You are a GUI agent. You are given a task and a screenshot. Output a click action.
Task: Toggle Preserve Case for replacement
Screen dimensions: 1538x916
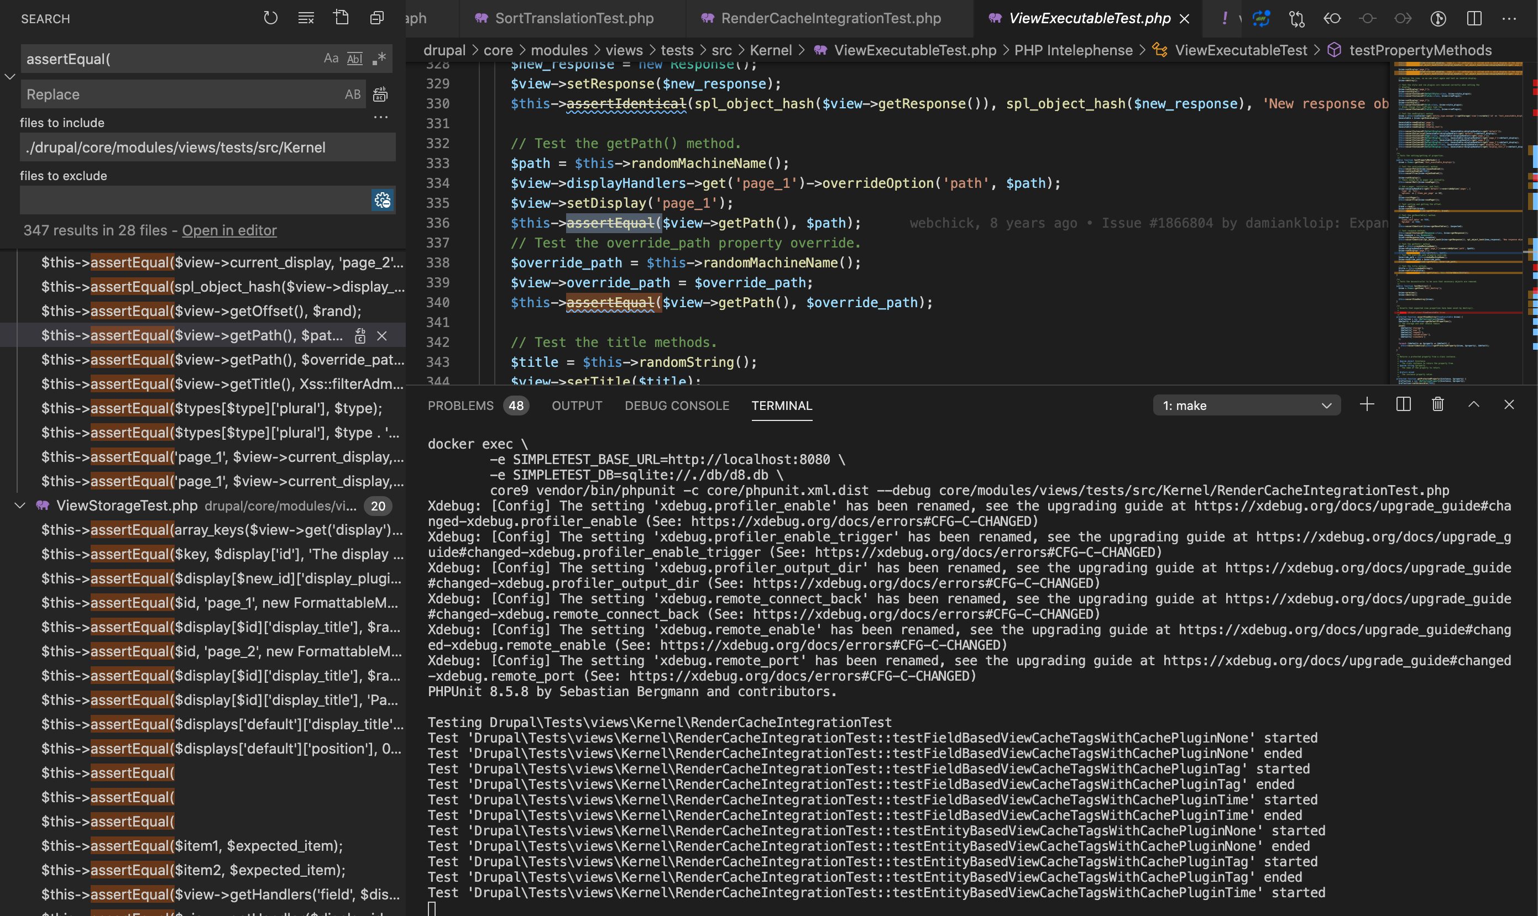tap(353, 94)
